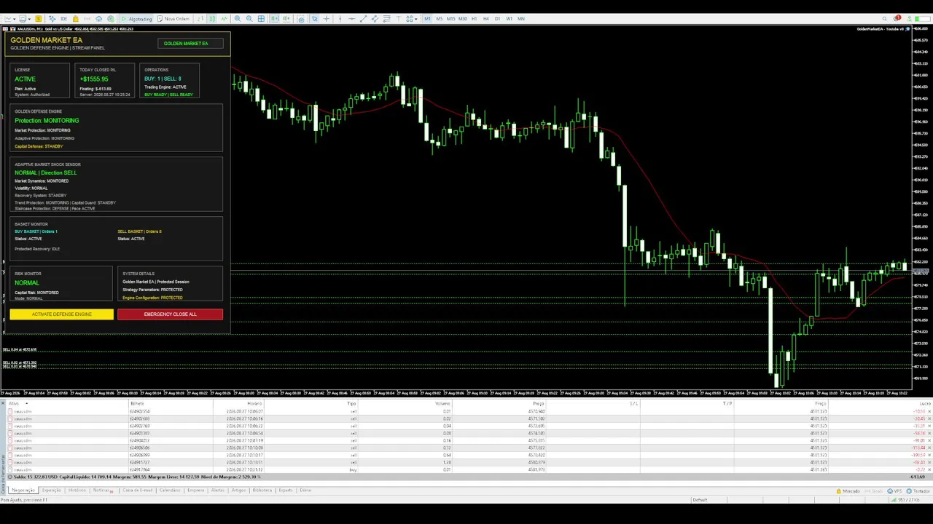The width and height of the screenshot is (933, 524).
Task: Click the yellow padlock Market icon in toolbar
Action: (x=75, y=19)
